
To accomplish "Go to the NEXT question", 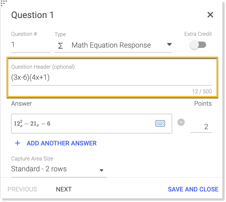I will click(64, 189).
